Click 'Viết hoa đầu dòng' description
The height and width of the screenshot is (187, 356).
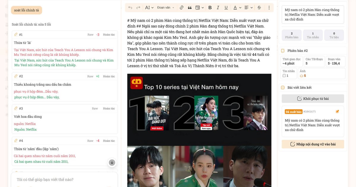[28, 117]
